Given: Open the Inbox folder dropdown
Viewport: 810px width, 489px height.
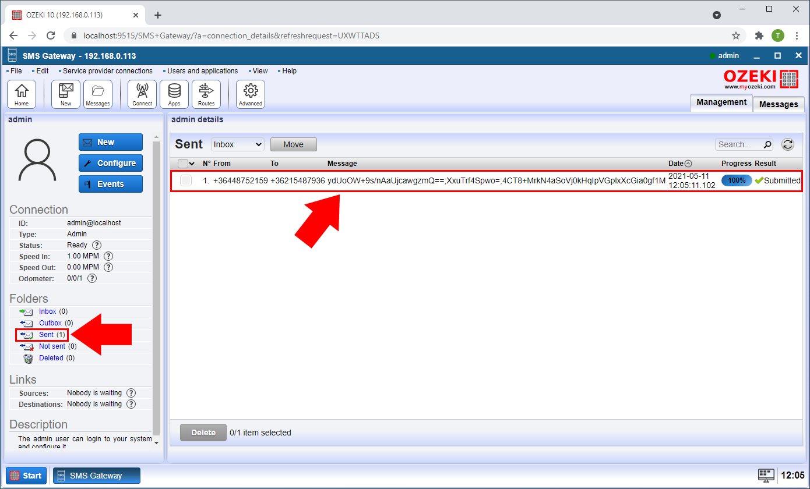Looking at the screenshot, I should (237, 144).
